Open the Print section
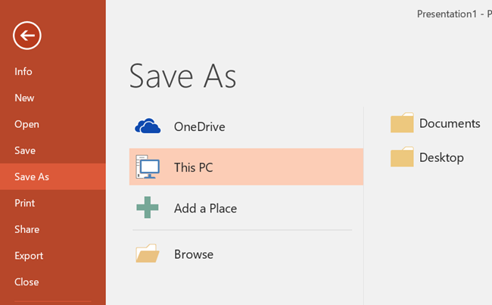492x305 pixels. (24, 203)
